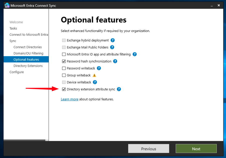
Task: Enable Microsoft Entra ID app and attribute filtering
Action: point(64,54)
